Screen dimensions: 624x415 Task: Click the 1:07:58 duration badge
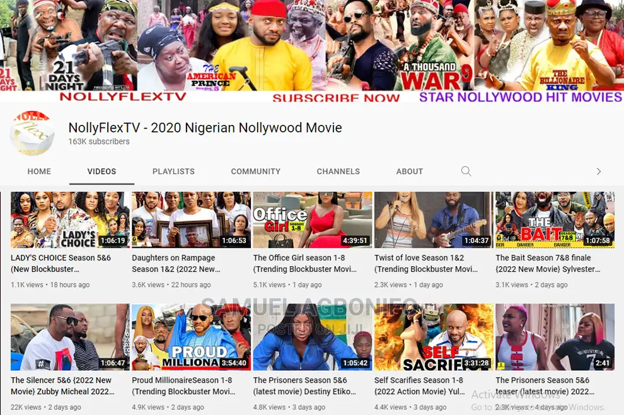(x=598, y=240)
